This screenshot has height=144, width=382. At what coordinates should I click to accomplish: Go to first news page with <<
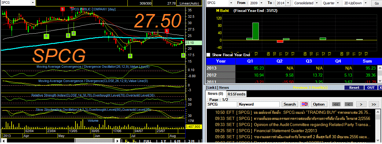tap(336, 104)
